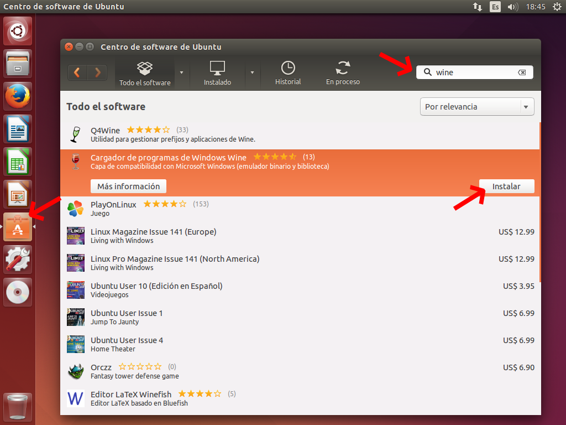Open the En proceso view

point(343,74)
